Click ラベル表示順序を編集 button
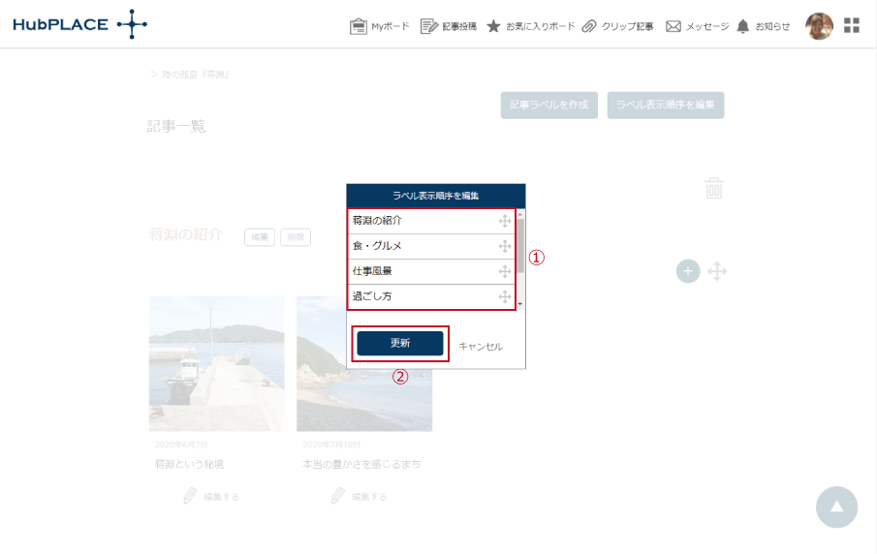The height and width of the screenshot is (554, 877). click(x=666, y=106)
